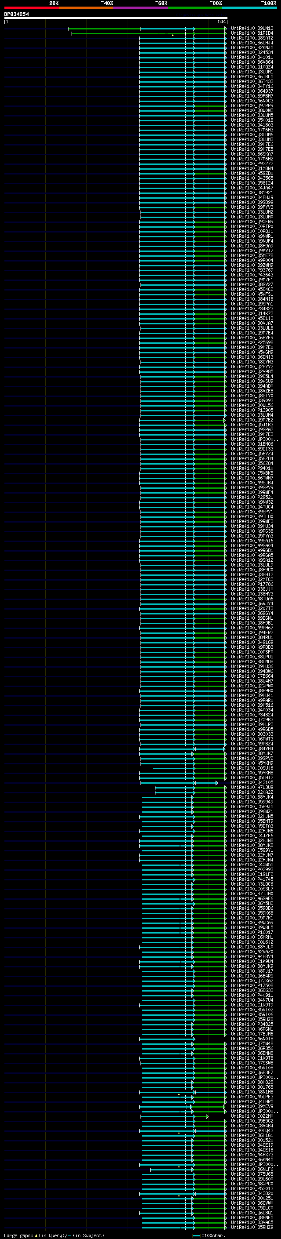Viewport: 281px width, 1239px height.
Task: Select the UniRef100_P02993 label
Action: click(252, 869)
